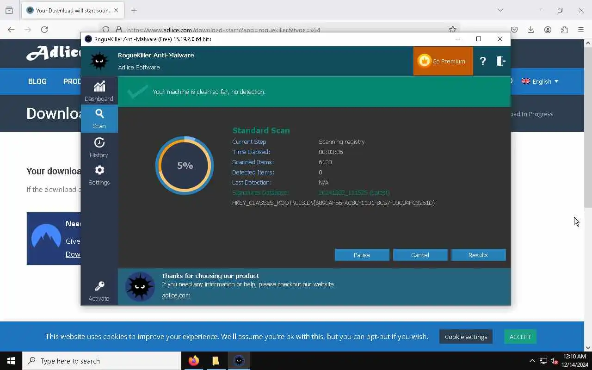
Task: Click the RogueKiller taskbar icon
Action: click(x=239, y=361)
